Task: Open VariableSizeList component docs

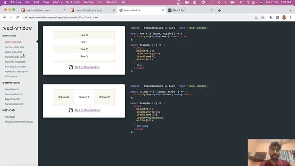Action: point(13,94)
